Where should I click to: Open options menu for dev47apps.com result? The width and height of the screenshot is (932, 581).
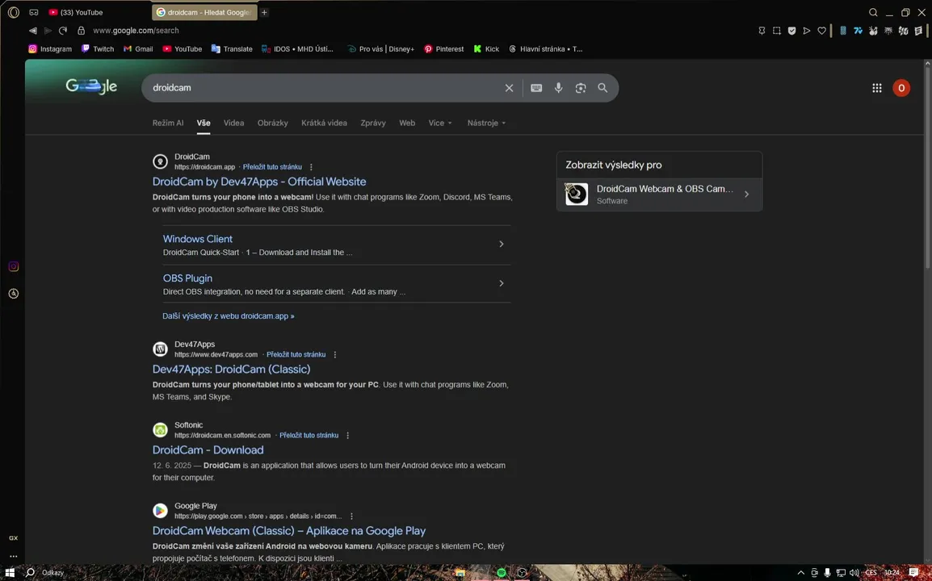[x=334, y=355]
